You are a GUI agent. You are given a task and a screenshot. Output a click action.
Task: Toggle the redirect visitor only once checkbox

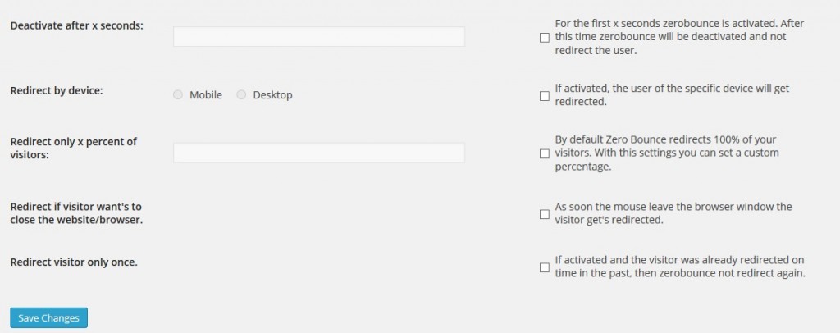point(544,267)
